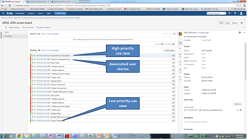Click the Create Sprint button

click(169, 50)
